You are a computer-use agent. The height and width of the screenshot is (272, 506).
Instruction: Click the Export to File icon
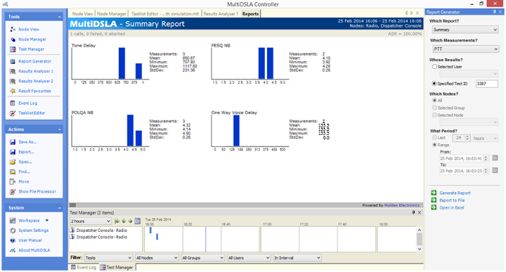click(x=434, y=200)
